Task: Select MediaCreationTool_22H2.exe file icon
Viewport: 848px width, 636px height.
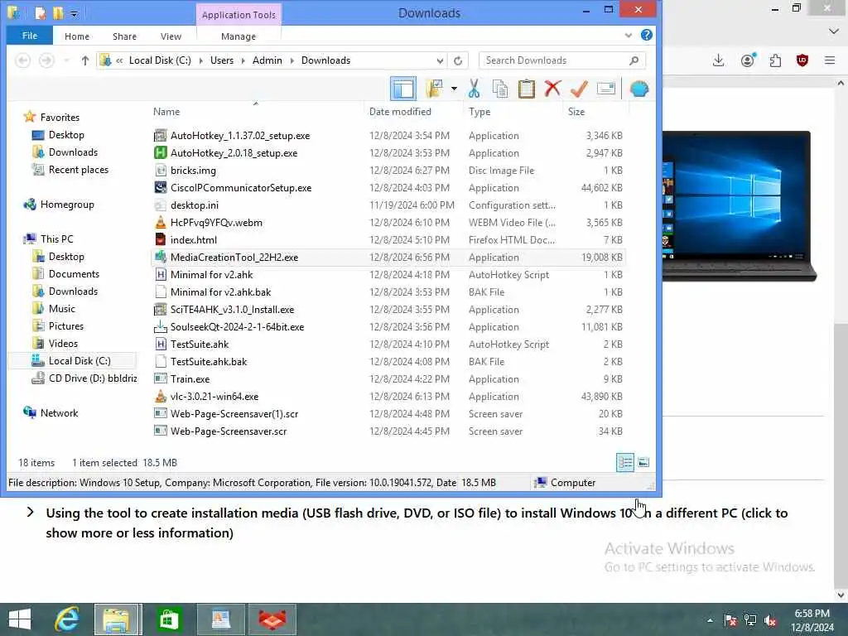Action: (x=160, y=257)
